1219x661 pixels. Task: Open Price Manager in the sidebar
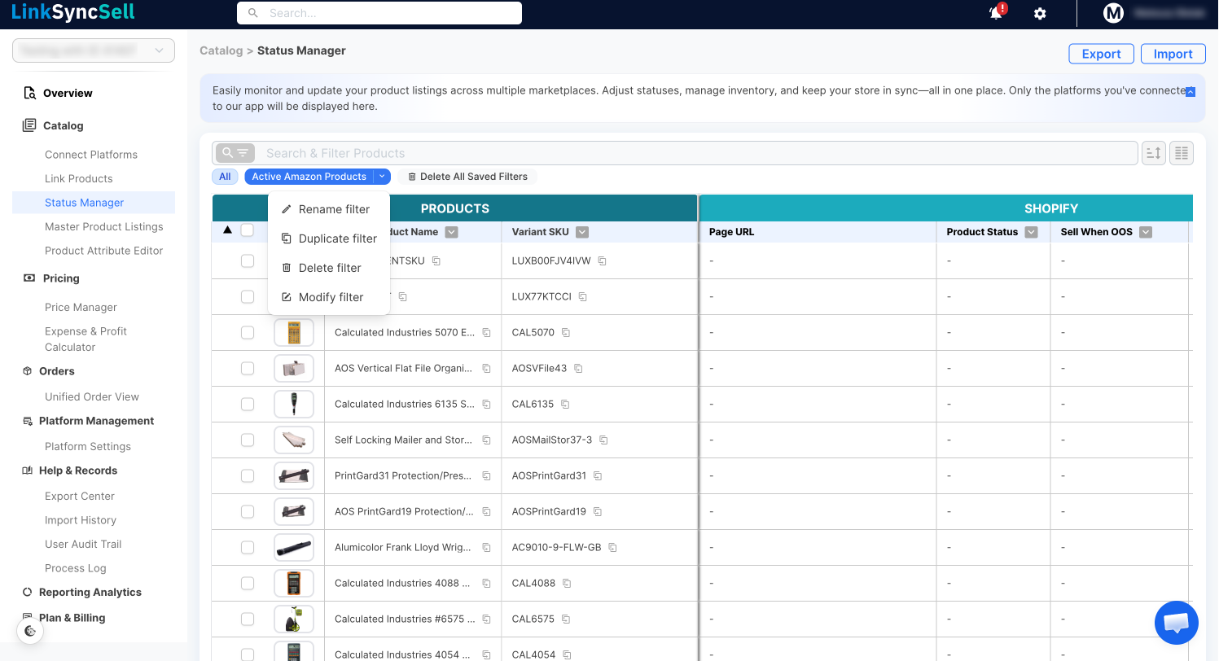pyautogui.click(x=81, y=307)
